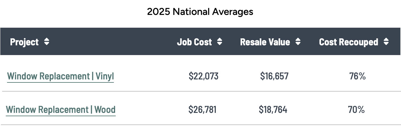Click the down arrow beside Project header

click(x=47, y=44)
